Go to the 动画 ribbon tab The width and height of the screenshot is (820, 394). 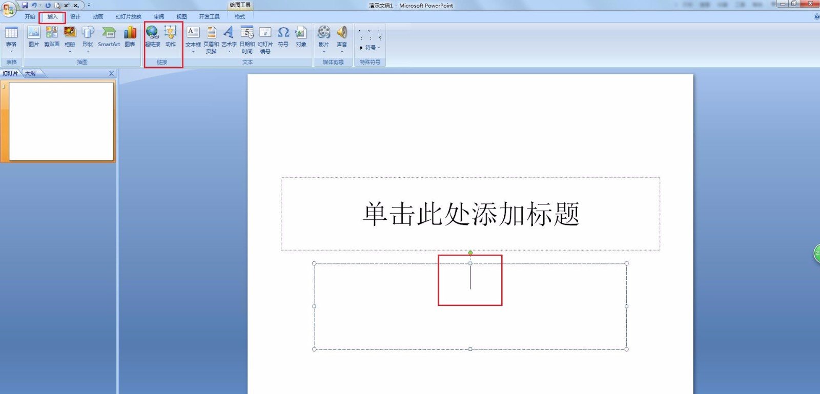pyautogui.click(x=98, y=17)
